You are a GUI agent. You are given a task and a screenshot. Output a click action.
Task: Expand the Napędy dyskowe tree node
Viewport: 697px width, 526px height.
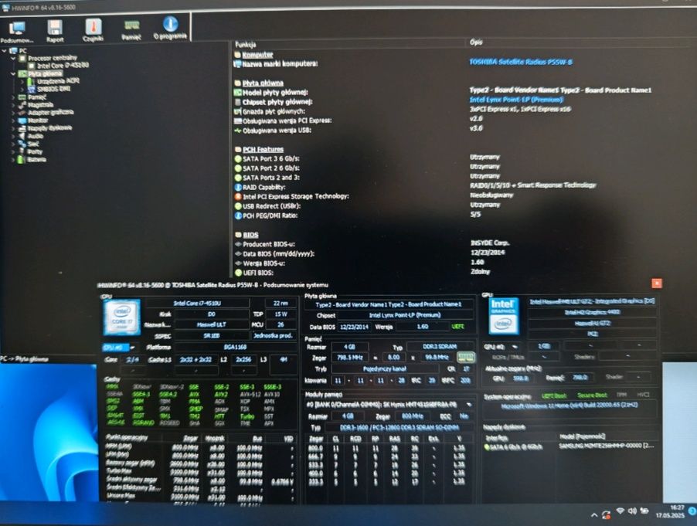[x=13, y=128]
